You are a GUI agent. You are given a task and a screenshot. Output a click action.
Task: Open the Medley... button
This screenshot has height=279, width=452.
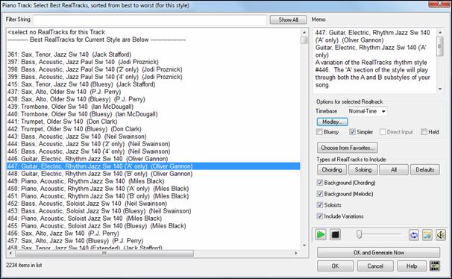click(333, 122)
